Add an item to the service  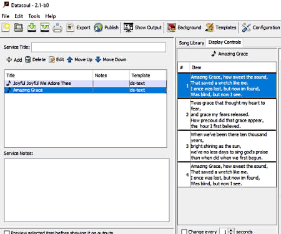(x=14, y=60)
